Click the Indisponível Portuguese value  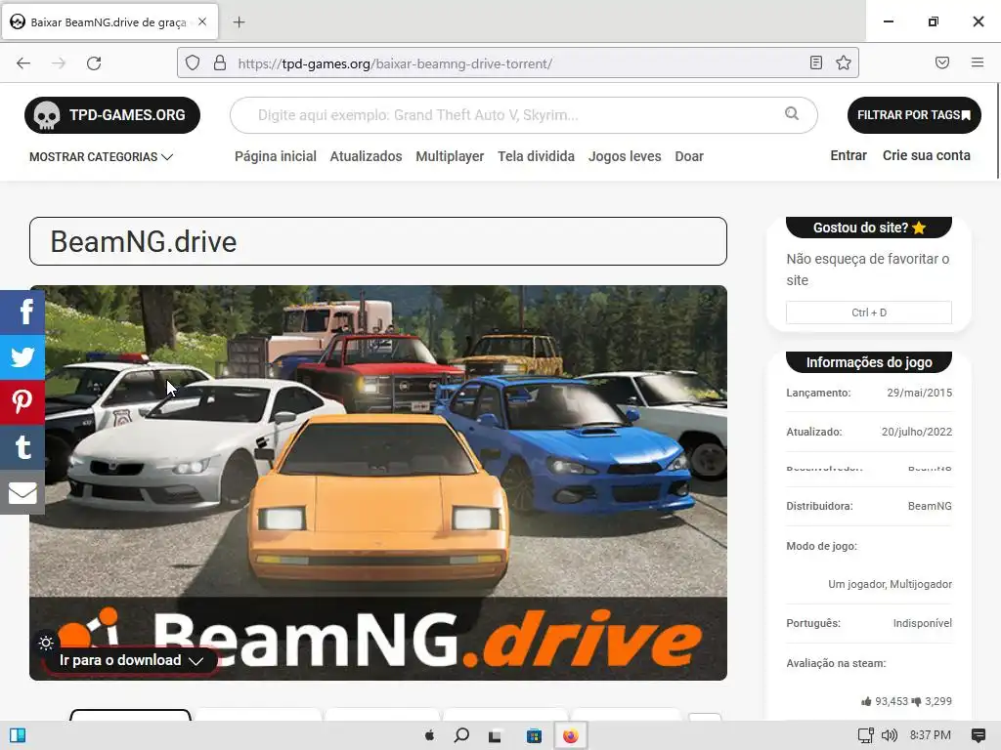[923, 623]
